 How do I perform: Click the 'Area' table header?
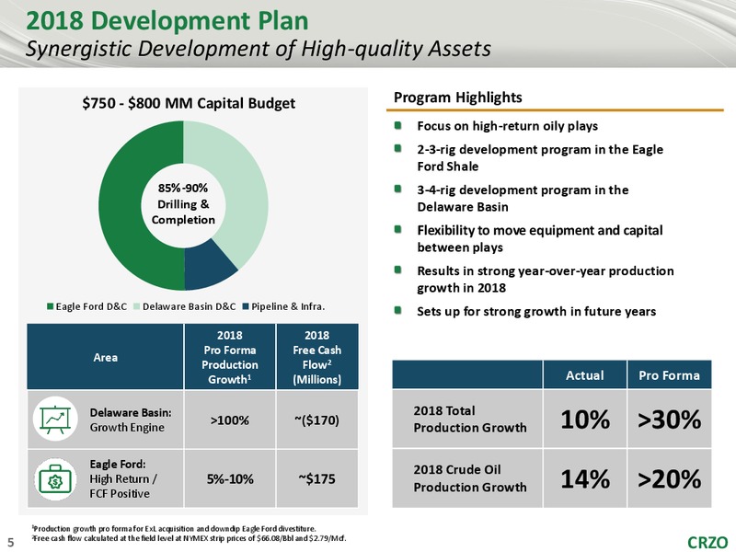pos(105,357)
